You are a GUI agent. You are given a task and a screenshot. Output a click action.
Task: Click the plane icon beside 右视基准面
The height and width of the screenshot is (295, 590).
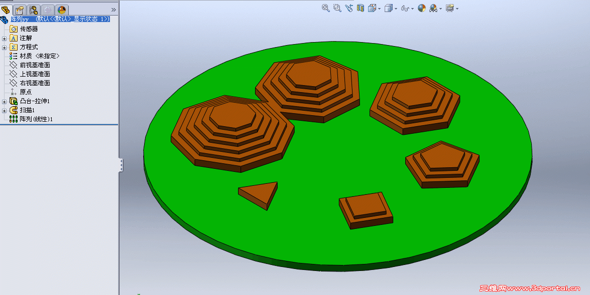[x=14, y=83]
